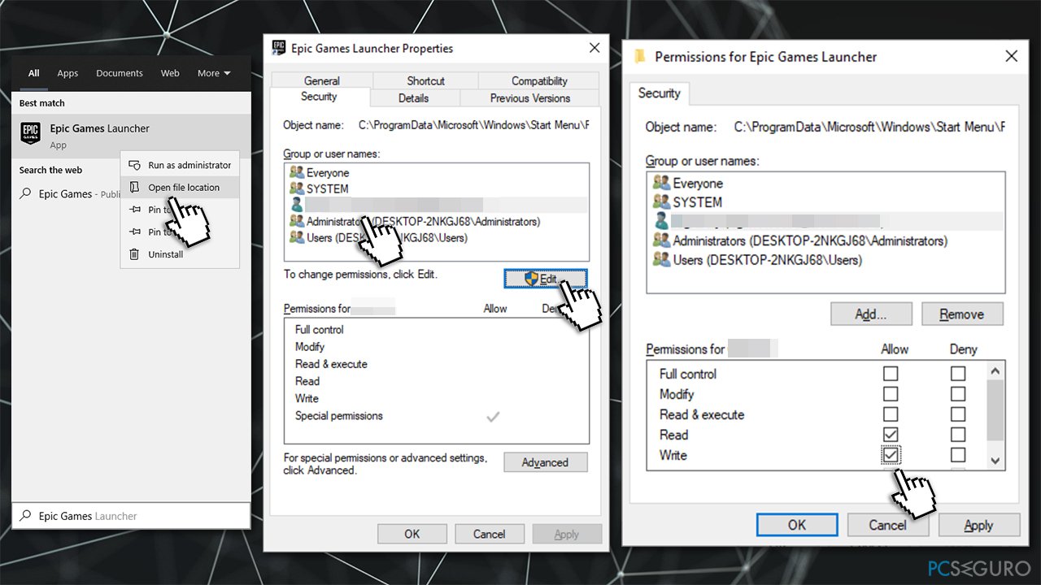
Task: Toggle Allow checkbox for Write permission
Action: [x=891, y=455]
